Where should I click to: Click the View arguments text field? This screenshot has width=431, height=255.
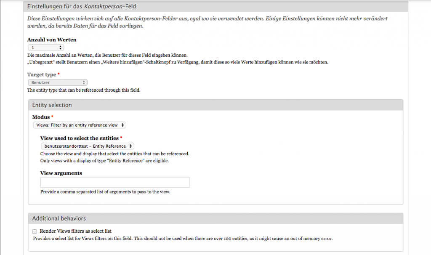(x=115, y=182)
